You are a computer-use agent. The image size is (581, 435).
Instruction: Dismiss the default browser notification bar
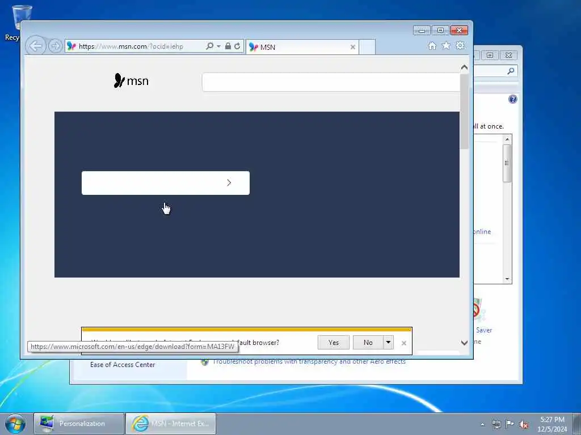point(404,343)
